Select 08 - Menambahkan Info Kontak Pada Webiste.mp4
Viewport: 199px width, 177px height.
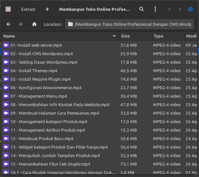tap(60, 105)
